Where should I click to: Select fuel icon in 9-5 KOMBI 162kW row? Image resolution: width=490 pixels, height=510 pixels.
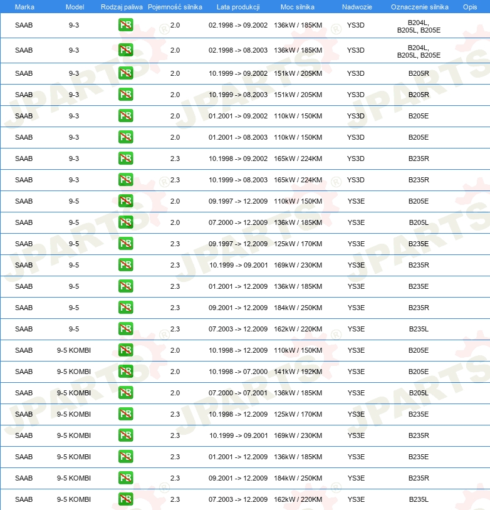click(x=125, y=499)
